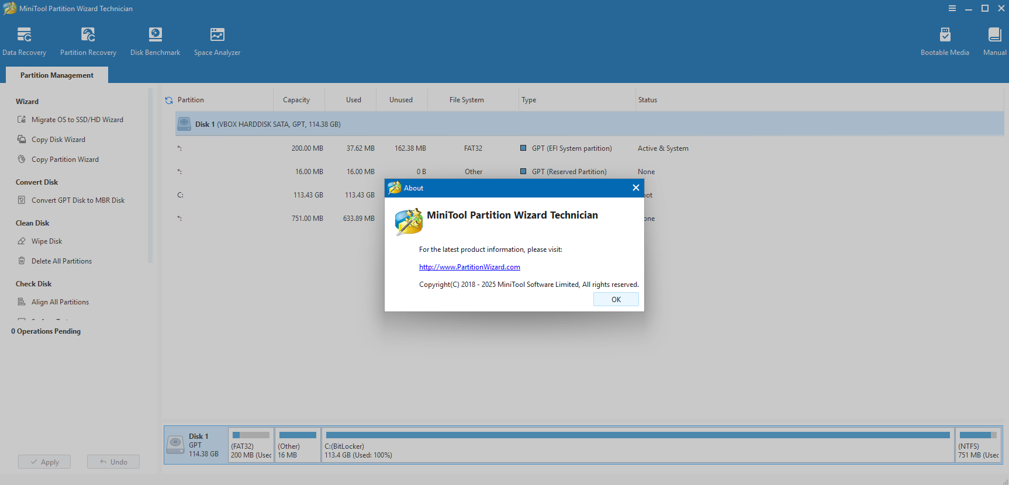Screen dimensions: 1009x485
Task: Select the Partition Management tab
Action: click(x=57, y=75)
